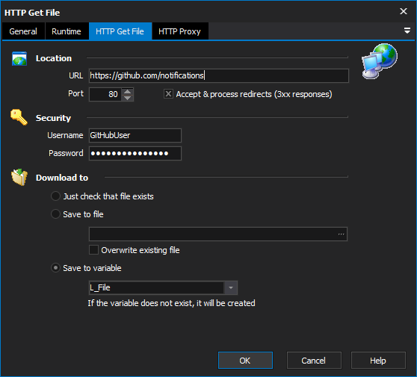Click the Cancel button
Screen dimensions: 417x377
pyautogui.click(x=314, y=361)
